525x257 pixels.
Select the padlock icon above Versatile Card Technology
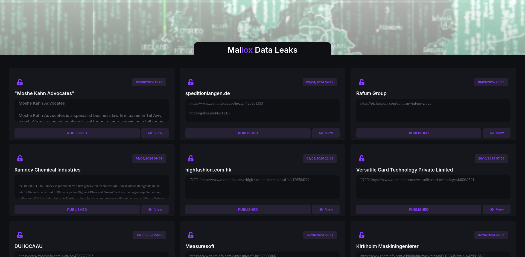[x=361, y=158]
